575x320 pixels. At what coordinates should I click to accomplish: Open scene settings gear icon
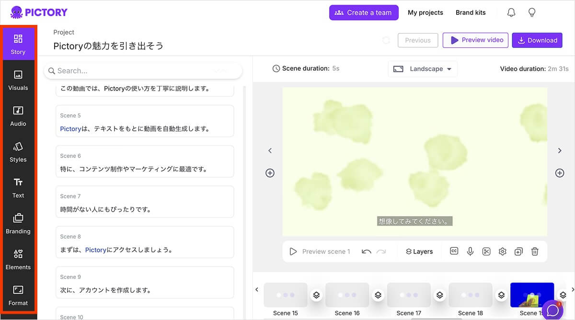tap(503, 251)
